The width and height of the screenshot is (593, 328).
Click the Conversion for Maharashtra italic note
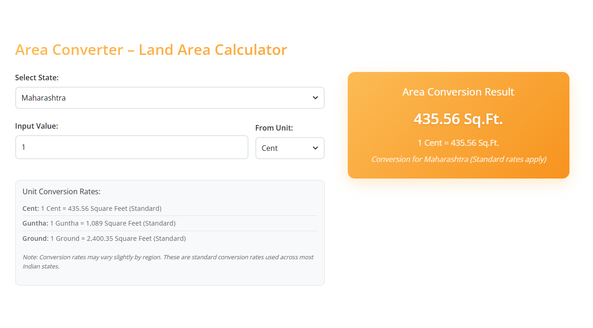point(458,159)
